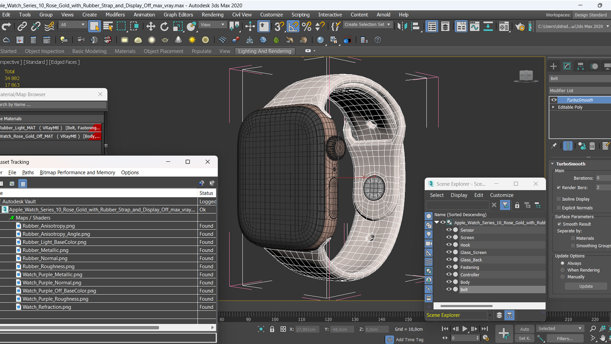Open the Render Setup teapot icon
The height and width of the screenshot is (344, 611).
click(520, 26)
